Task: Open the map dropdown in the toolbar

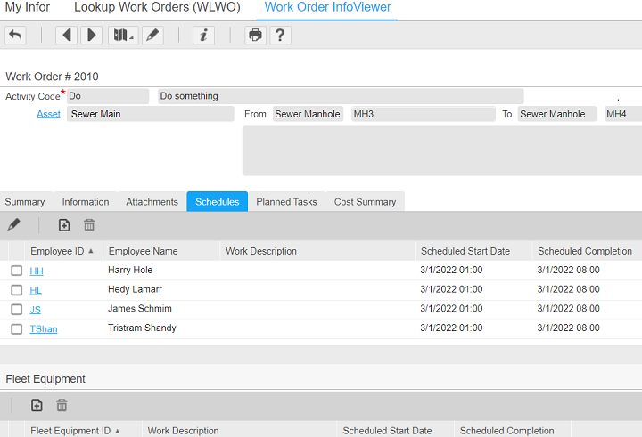Action: (122, 36)
